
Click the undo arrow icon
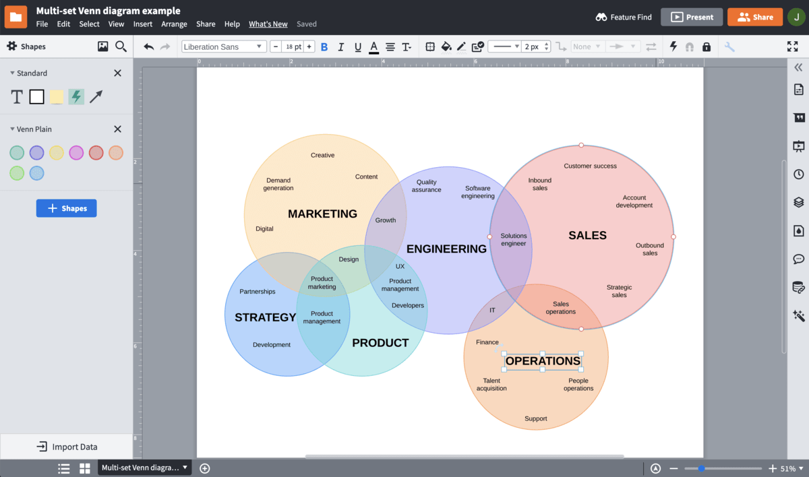(149, 46)
